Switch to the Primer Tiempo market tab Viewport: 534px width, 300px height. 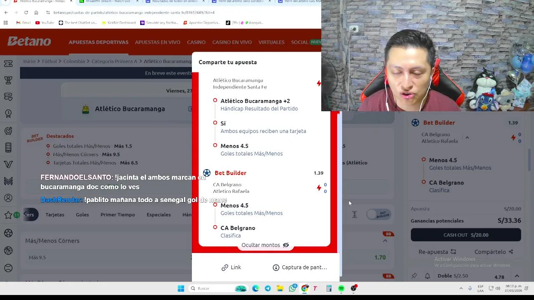click(118, 215)
